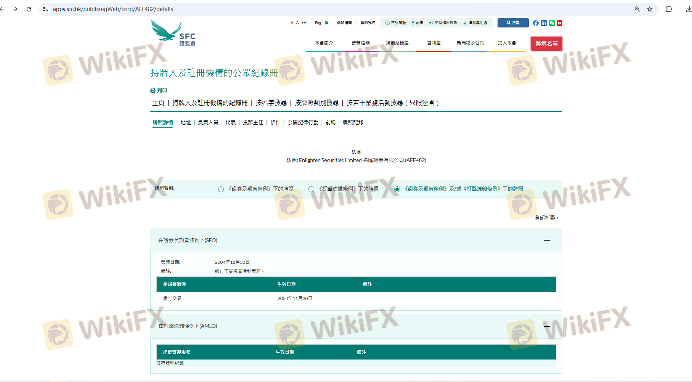This screenshot has height=382, width=692.
Task: Select 《證券及期貨條例》及/或《打擊洗錢條例》 radio option
Action: (x=397, y=189)
